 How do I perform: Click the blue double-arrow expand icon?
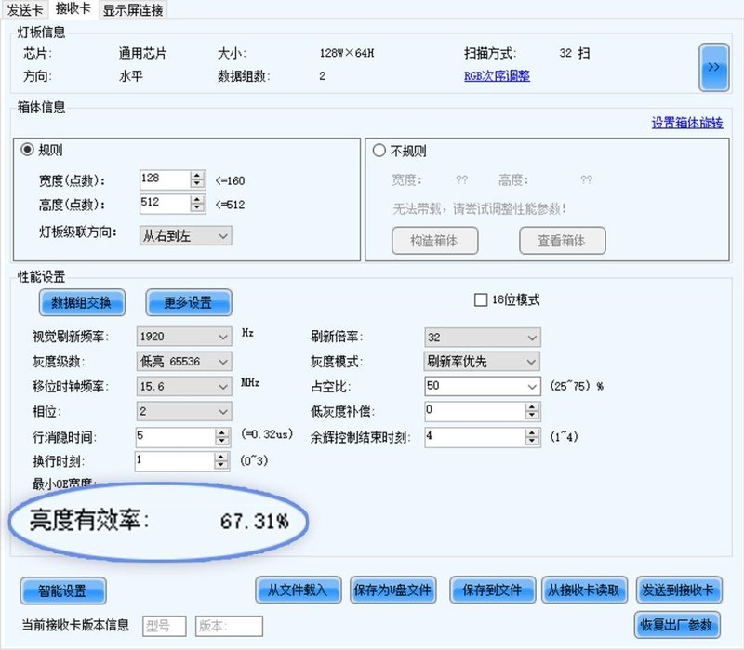pyautogui.click(x=713, y=67)
